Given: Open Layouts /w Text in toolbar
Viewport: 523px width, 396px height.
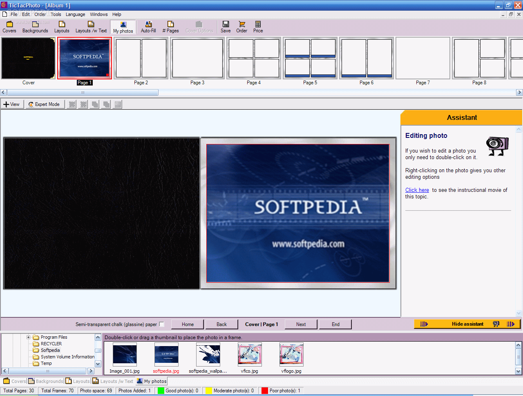Looking at the screenshot, I should click(x=91, y=27).
